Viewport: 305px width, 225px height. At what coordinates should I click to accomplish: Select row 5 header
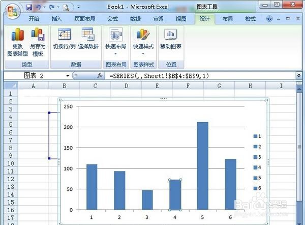11,125
